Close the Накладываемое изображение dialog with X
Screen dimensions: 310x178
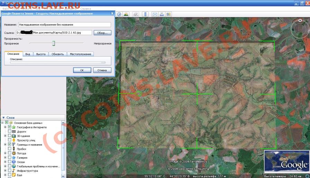coord(112,13)
